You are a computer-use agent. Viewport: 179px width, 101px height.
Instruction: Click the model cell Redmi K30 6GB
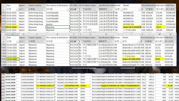[131, 65]
